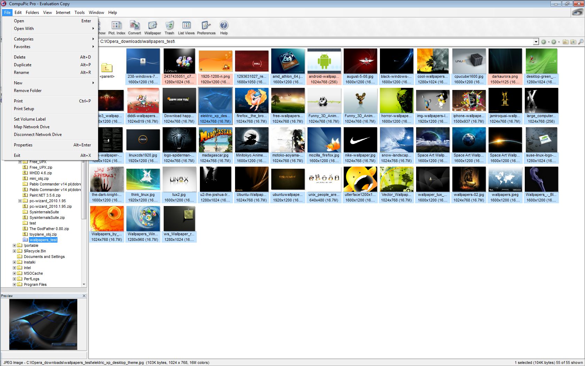
Task: Select the tux2.jpg thumbnail
Action: coord(179,185)
